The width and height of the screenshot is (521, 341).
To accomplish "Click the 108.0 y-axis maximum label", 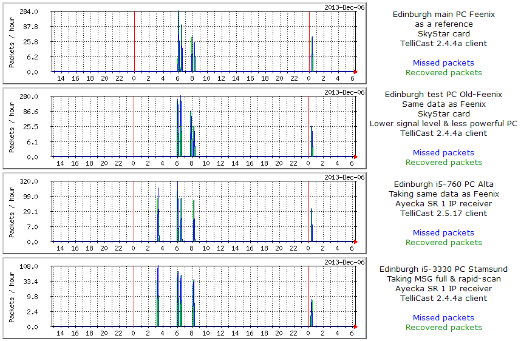I will (x=29, y=266).
